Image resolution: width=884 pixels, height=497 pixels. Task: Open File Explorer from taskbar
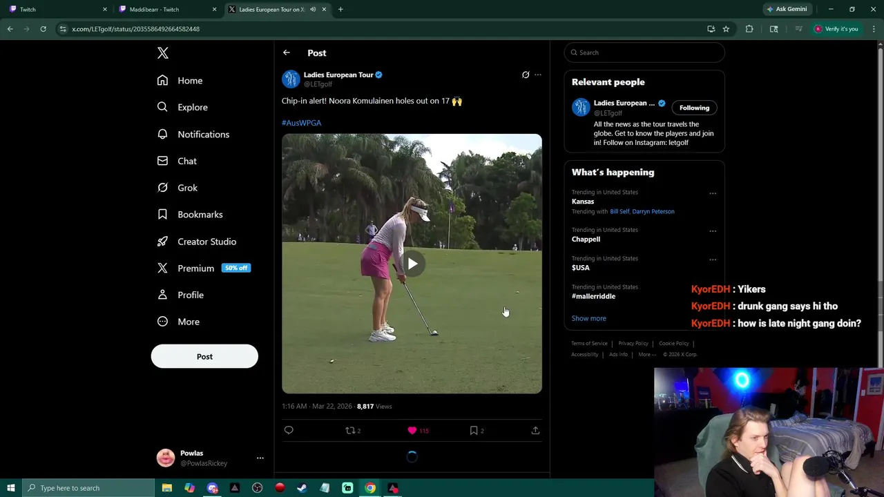click(167, 488)
